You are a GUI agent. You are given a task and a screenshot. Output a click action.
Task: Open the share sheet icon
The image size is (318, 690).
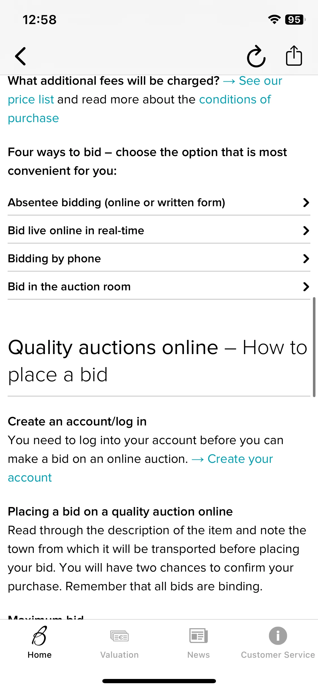pos(294,56)
